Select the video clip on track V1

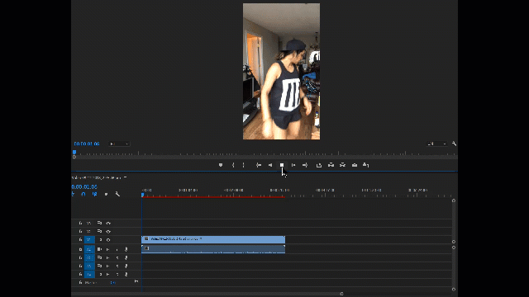(x=213, y=239)
